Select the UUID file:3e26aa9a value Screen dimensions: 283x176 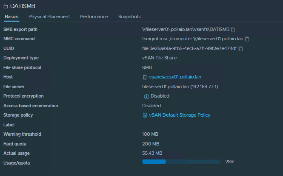pos(189,48)
